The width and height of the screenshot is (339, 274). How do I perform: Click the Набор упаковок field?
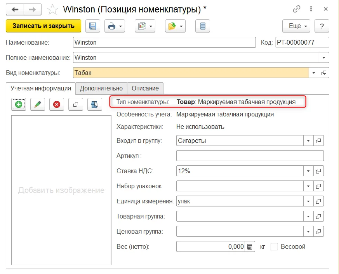pyautogui.click(x=240, y=186)
